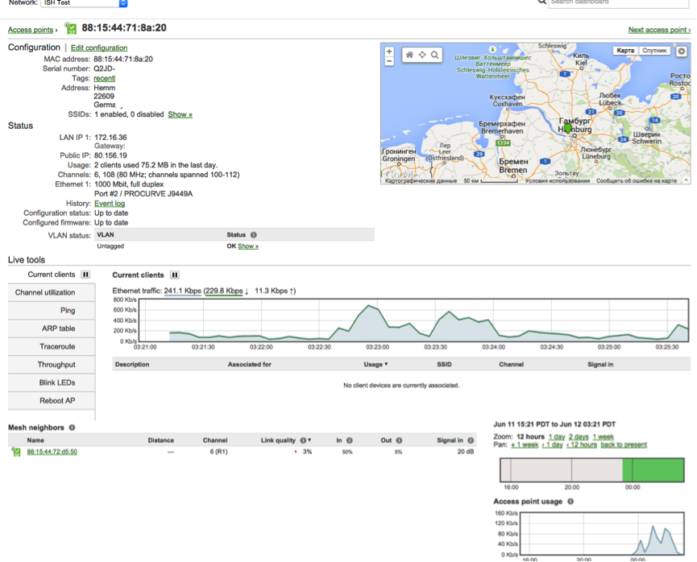Click the Mesh neighbors info icon
697x562 pixels.
[x=72, y=428]
